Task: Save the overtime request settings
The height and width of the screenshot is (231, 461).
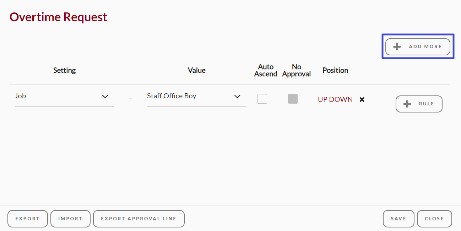Action: 398,219
